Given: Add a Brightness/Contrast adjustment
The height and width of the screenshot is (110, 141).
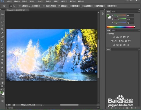Looking at the screenshot, I should click(114, 37).
